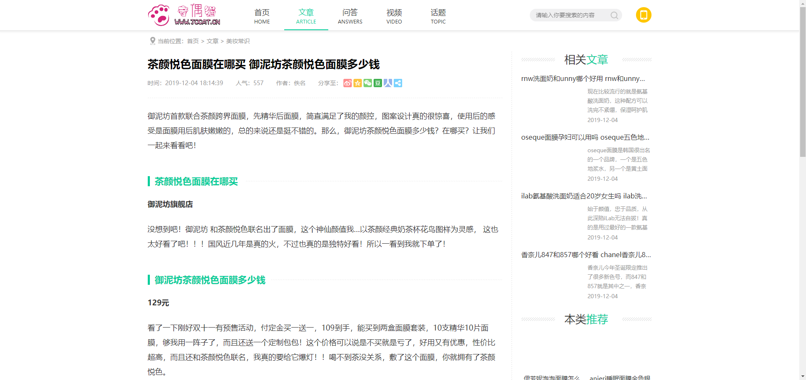The image size is (806, 380).
Task: Click summary text 始于颜值，忠于品质
Action: pyautogui.click(x=618, y=218)
